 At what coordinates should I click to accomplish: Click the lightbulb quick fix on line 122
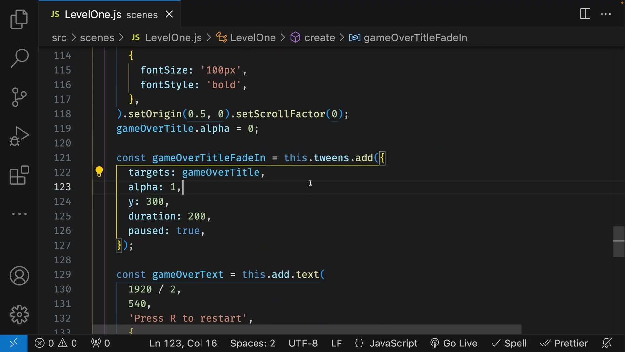point(99,171)
